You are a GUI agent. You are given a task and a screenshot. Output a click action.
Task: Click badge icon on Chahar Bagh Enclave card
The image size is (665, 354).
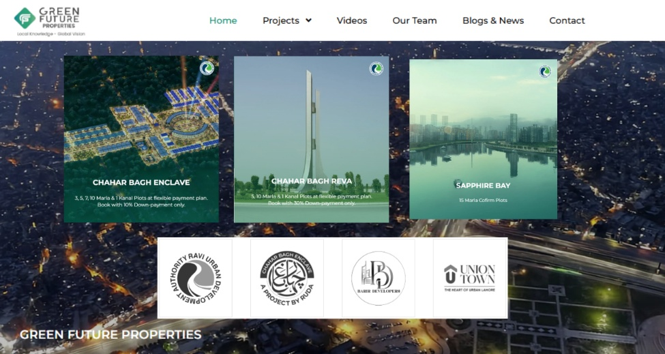pyautogui.click(x=207, y=68)
